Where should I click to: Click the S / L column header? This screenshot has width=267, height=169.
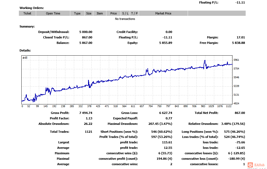[x=125, y=13]
